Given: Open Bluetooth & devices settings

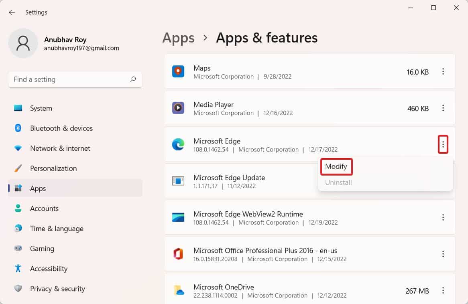Looking at the screenshot, I should (75, 128).
